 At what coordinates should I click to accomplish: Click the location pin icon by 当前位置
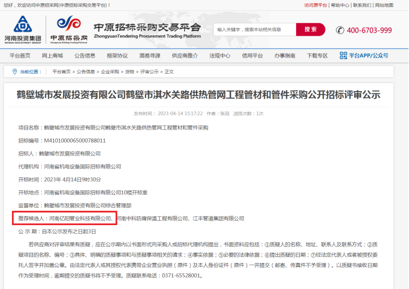coord(14,72)
